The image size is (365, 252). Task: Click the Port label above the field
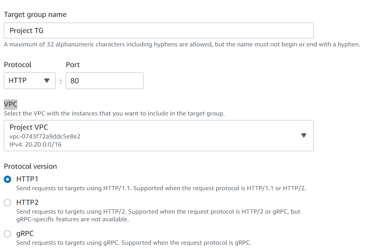pos(73,64)
